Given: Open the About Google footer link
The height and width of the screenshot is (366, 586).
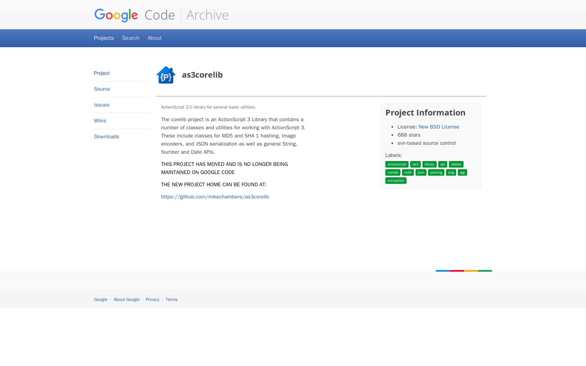Looking at the screenshot, I should (x=127, y=300).
